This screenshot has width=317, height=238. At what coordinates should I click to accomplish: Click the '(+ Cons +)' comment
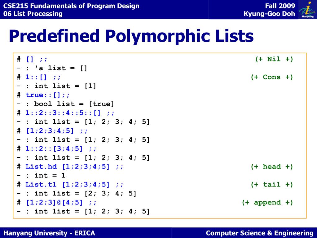272,77
